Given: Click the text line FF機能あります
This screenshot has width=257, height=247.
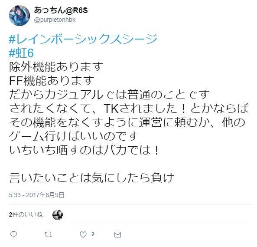Looking at the screenshot, I should coord(52,81).
